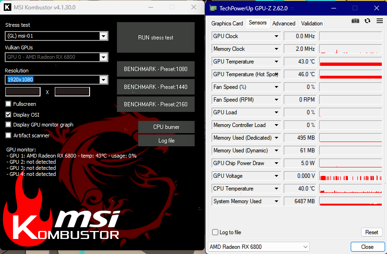Start BENCHMARK Preset:2160
This screenshot has width=387, height=254.
(156, 104)
